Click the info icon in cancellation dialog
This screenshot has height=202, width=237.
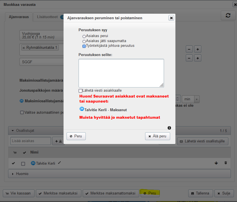(x=169, y=128)
